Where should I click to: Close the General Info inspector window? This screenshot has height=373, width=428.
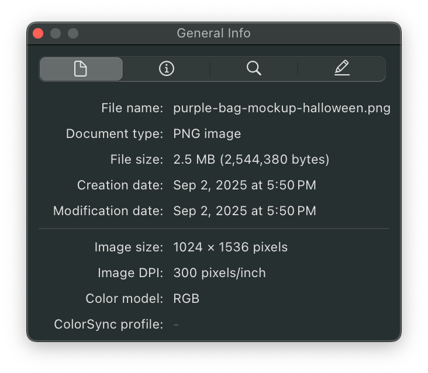38,33
